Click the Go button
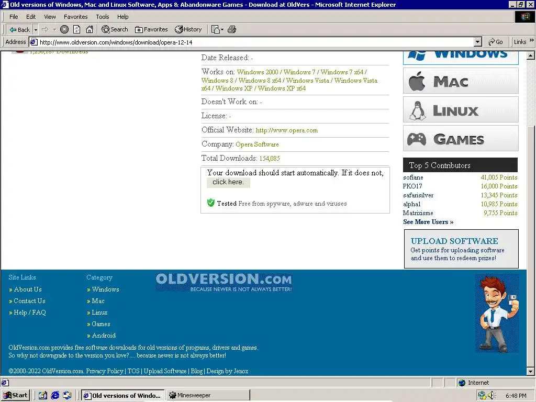The height and width of the screenshot is (402, 536). [x=496, y=42]
